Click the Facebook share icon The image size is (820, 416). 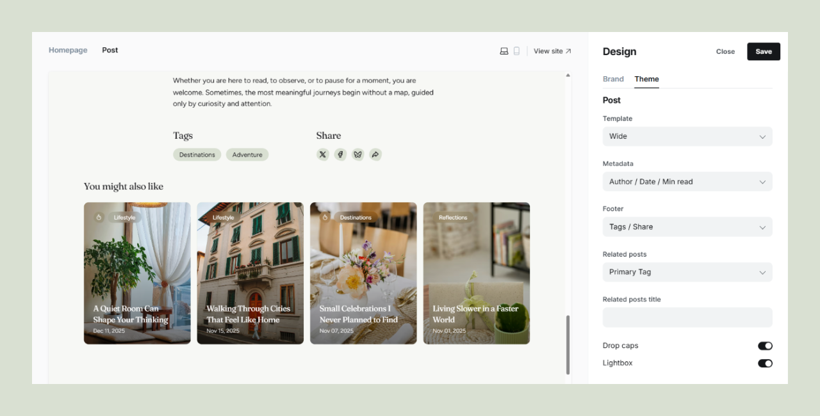coord(340,154)
